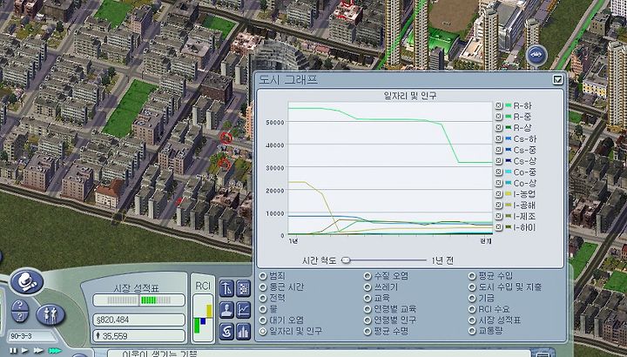Open the data views grid icon
The height and width of the screenshot is (357, 627).
243,288
